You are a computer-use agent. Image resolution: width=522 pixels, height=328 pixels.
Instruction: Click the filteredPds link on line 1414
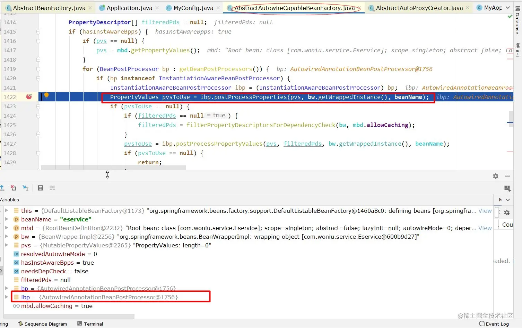160,22
